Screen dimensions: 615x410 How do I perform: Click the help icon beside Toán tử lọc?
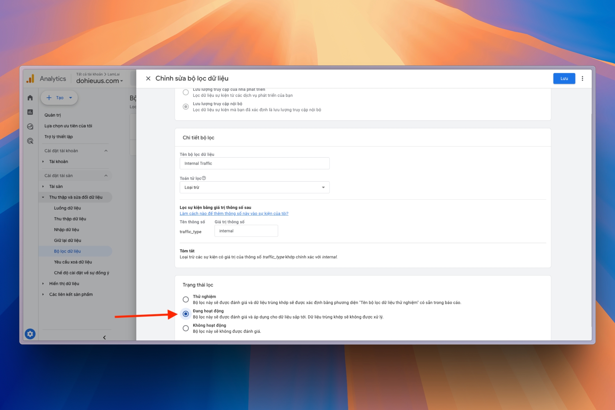pyautogui.click(x=204, y=178)
